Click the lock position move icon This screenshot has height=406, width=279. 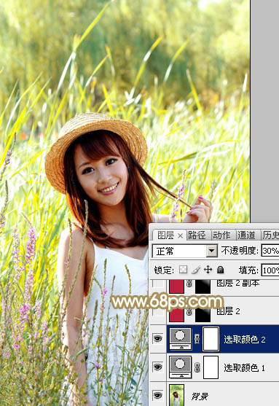[x=208, y=270]
